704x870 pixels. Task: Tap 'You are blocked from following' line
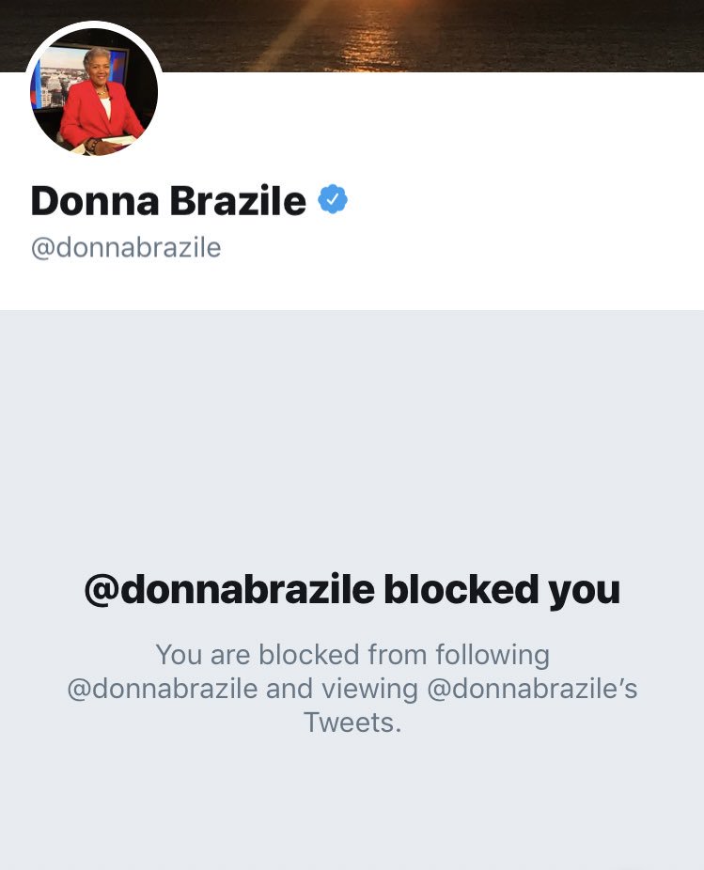click(x=352, y=655)
